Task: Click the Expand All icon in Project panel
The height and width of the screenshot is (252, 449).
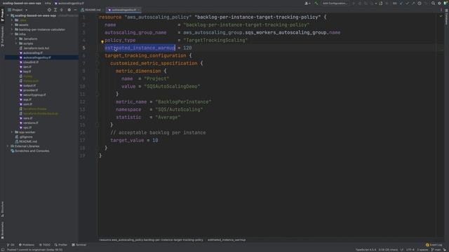Action: click(55, 10)
